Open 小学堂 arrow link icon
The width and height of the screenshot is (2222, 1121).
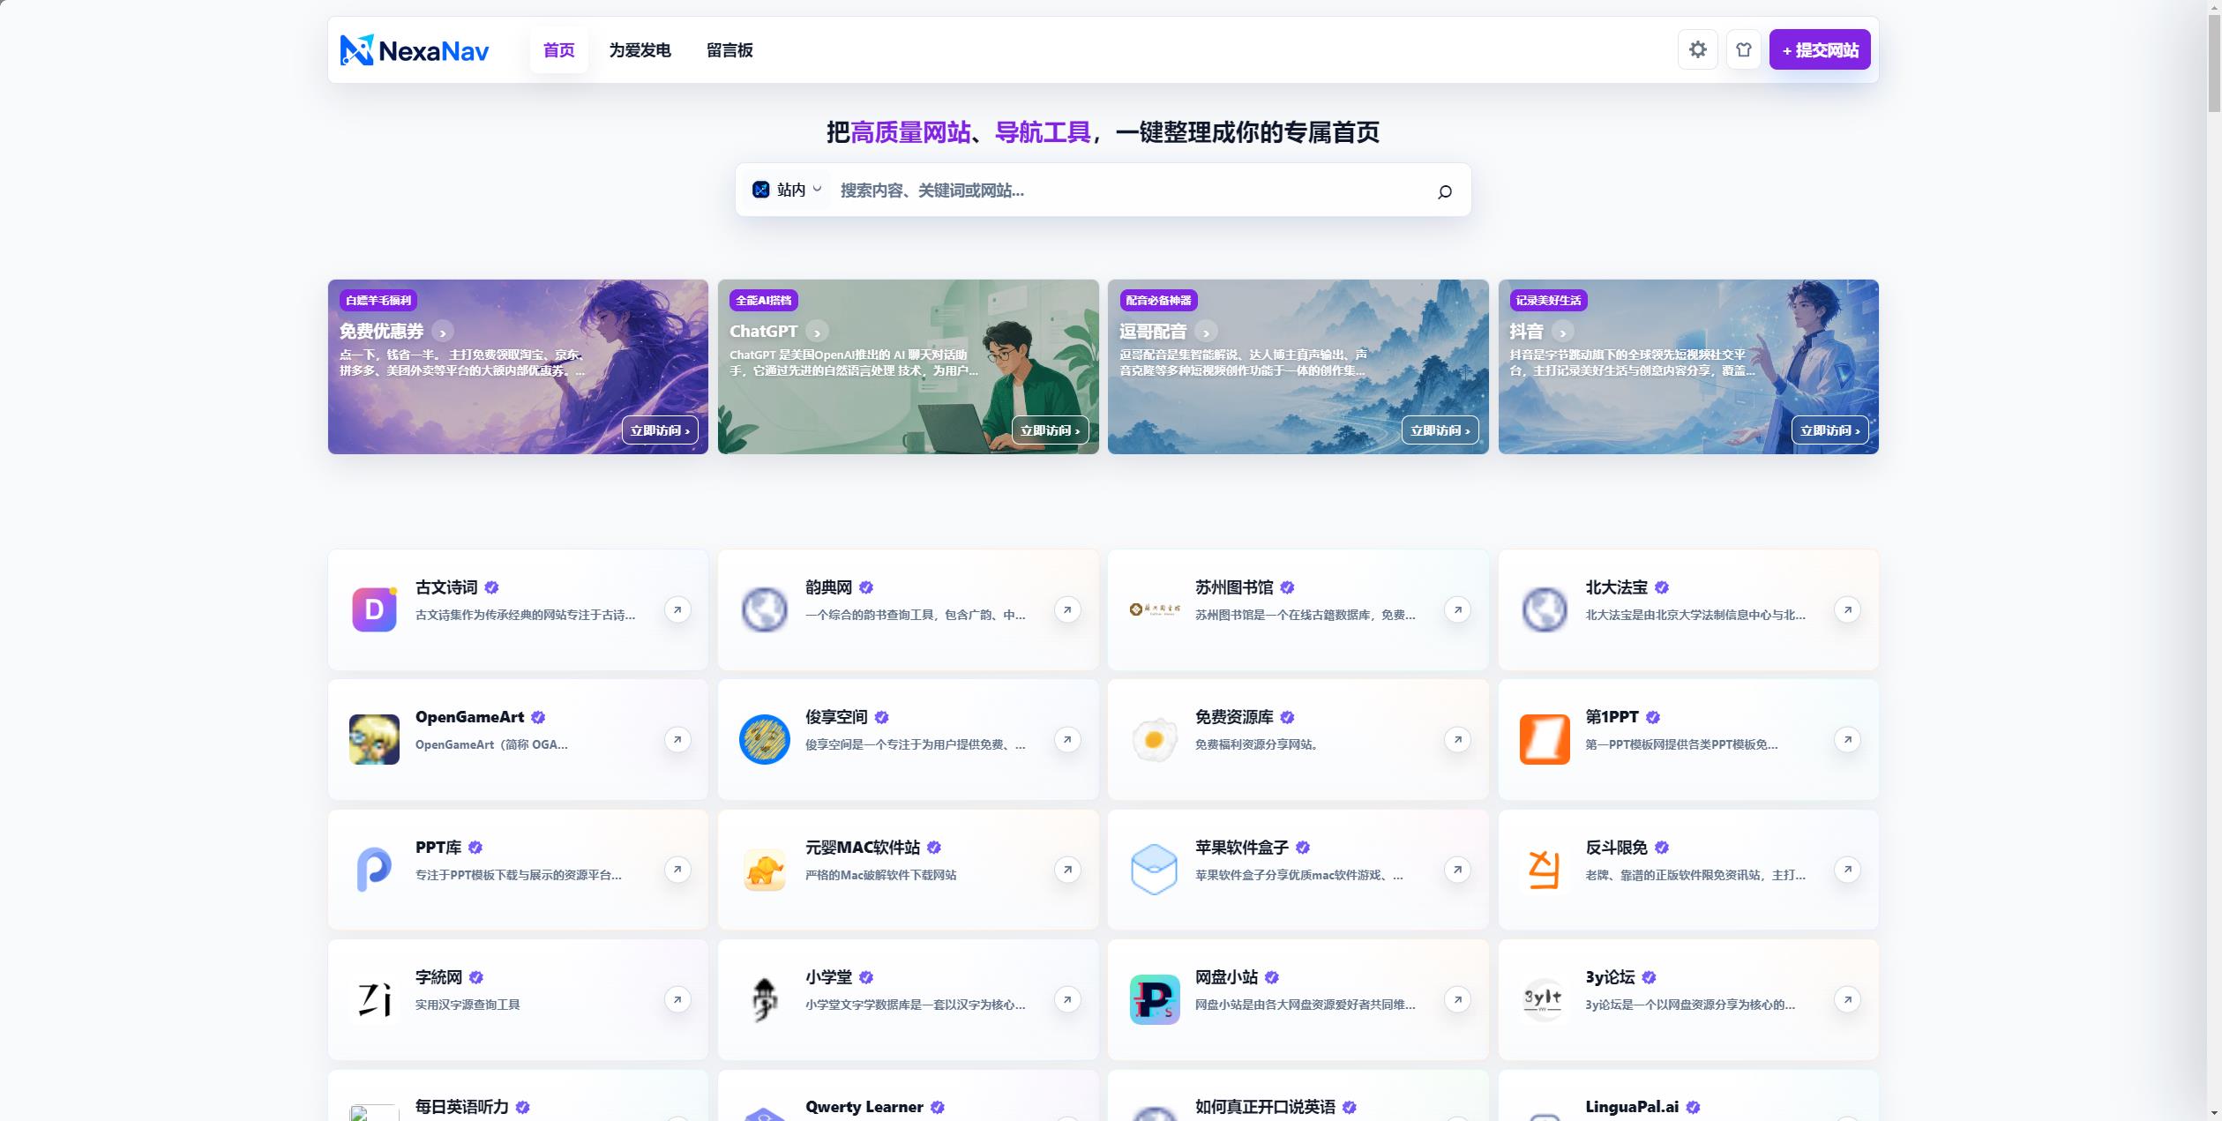pos(1067,999)
